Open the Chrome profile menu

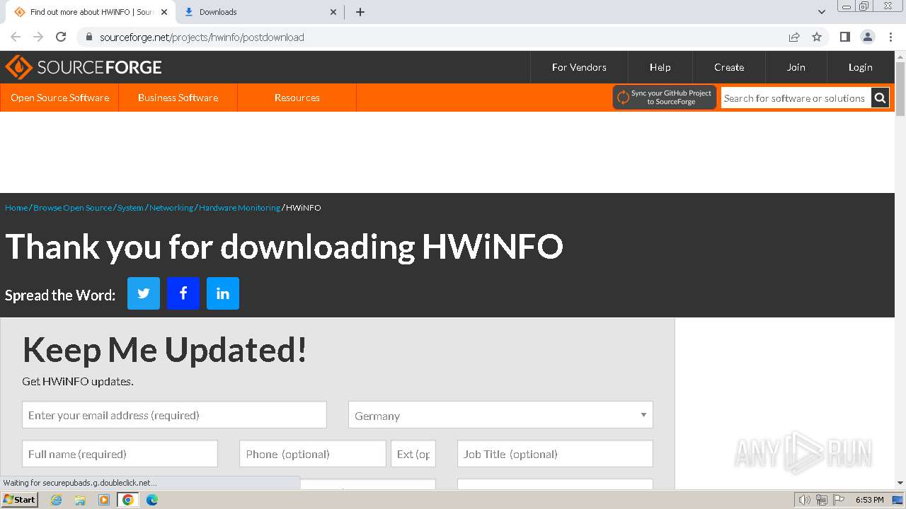[867, 37]
